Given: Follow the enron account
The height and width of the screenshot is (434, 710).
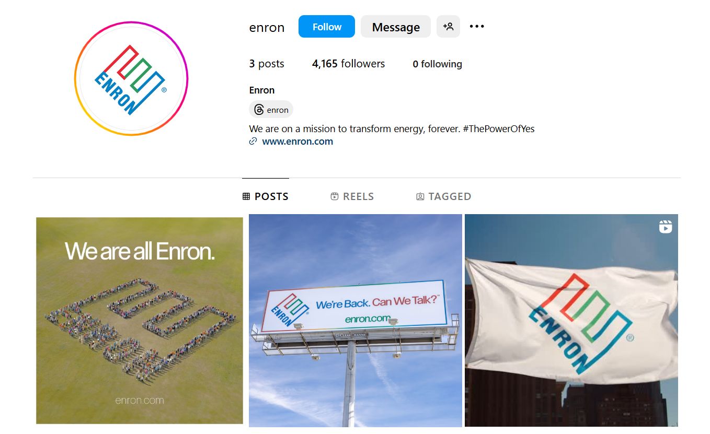Looking at the screenshot, I should point(327,27).
